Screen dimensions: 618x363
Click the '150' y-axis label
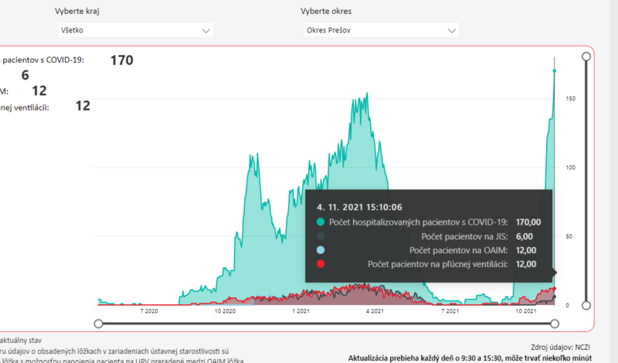[570, 99]
